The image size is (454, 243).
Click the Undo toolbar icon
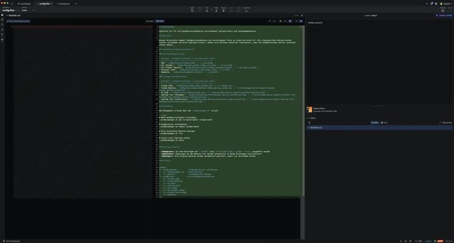pos(192,10)
